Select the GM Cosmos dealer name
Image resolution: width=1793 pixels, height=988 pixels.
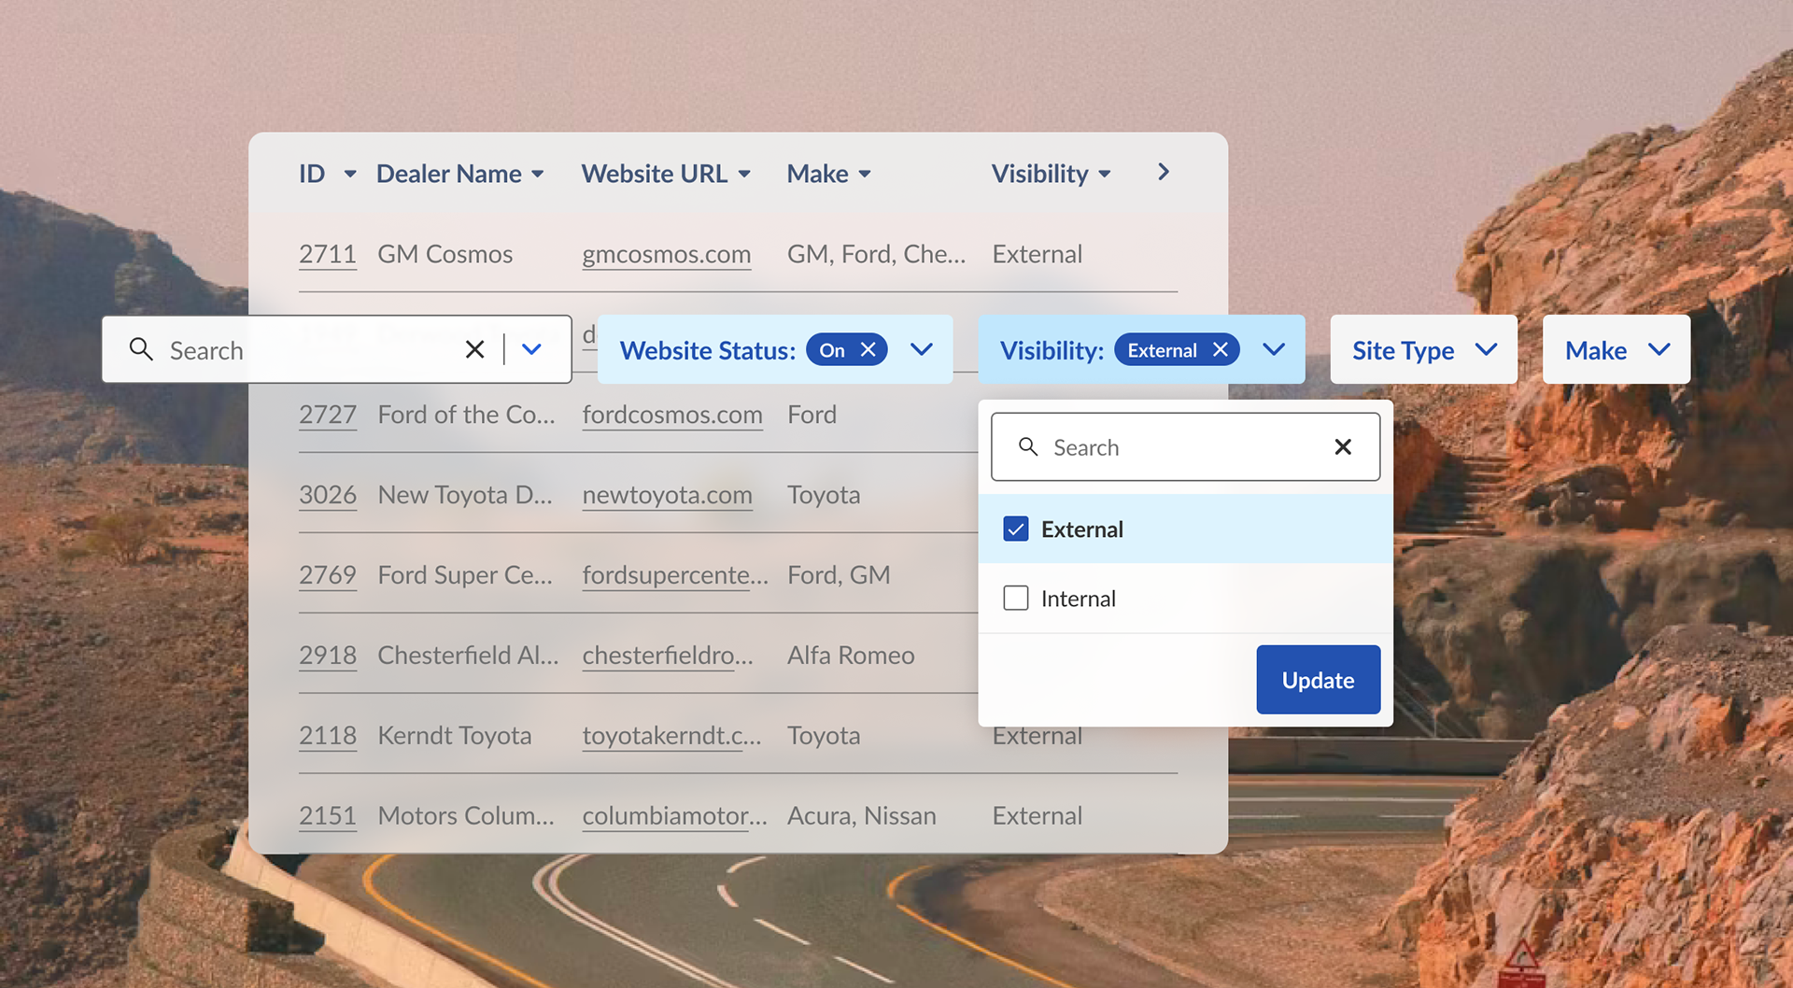[x=445, y=254]
